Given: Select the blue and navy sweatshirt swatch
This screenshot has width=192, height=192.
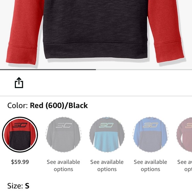Looking at the screenshot, I should point(151,135).
